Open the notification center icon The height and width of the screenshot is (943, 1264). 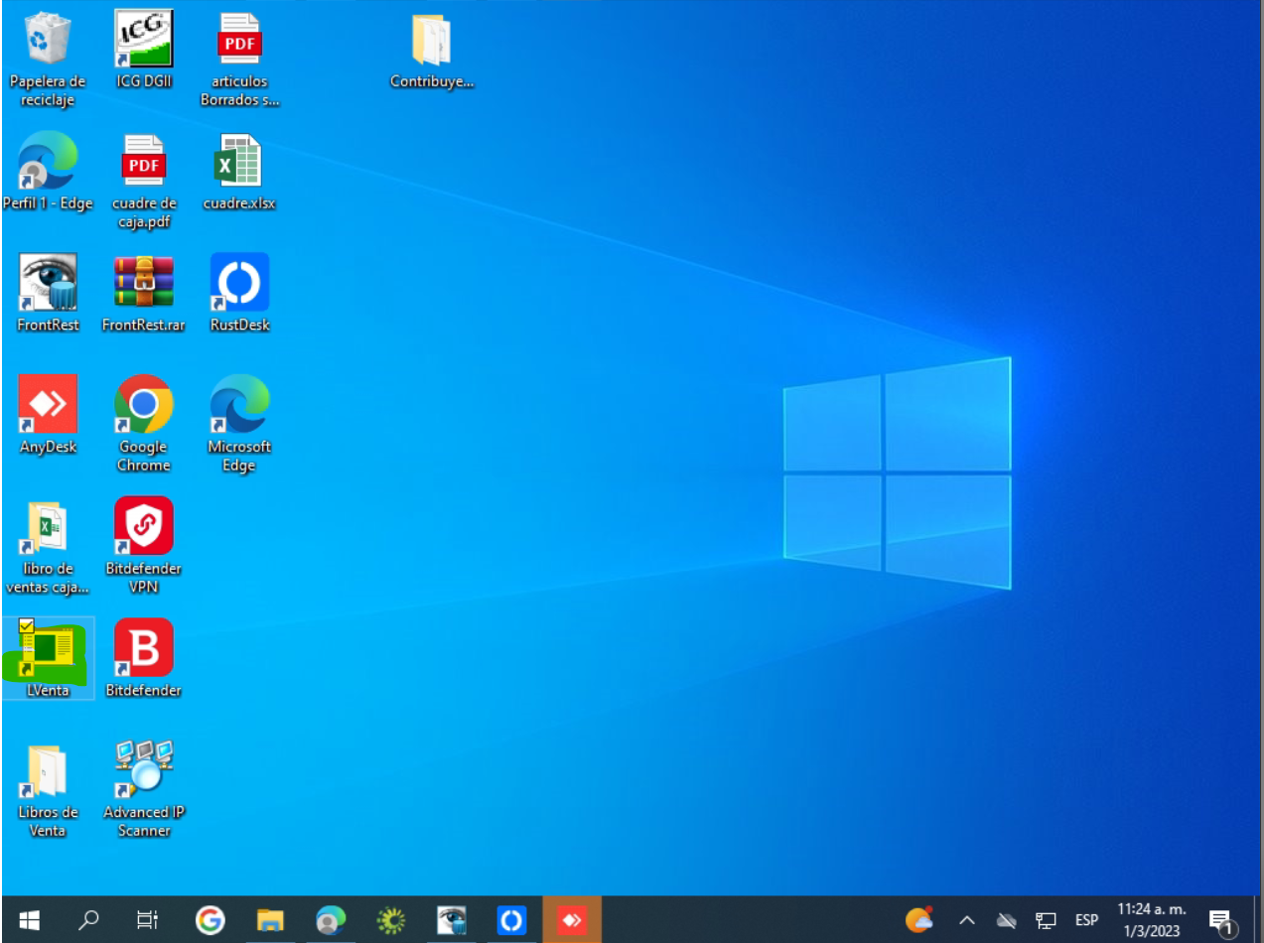[x=1221, y=921]
